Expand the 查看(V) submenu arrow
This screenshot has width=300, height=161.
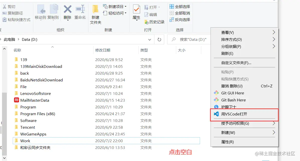click(274, 32)
